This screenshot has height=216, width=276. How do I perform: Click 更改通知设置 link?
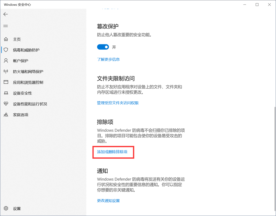click(108, 201)
